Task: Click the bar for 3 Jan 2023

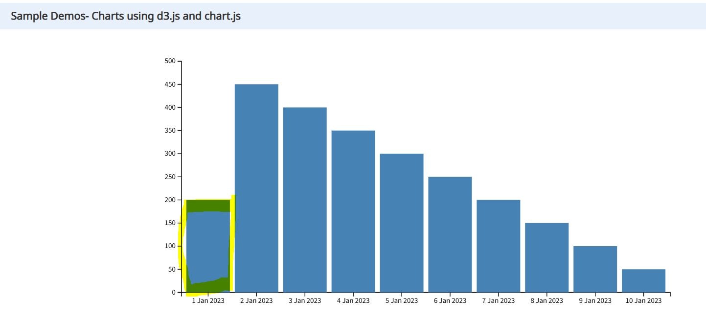Action: coord(305,200)
